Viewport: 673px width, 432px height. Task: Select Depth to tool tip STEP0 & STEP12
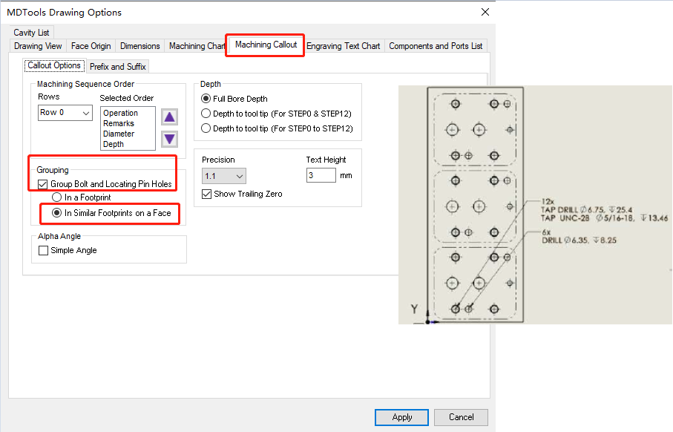click(x=206, y=114)
